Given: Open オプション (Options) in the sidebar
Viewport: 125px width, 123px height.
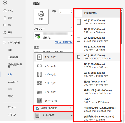Looking at the screenshot, I should point(12,115).
